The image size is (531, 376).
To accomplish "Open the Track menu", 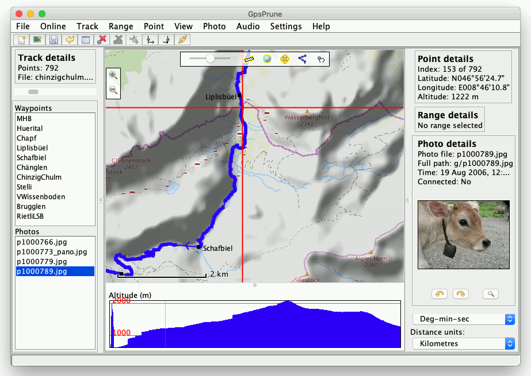I will pyautogui.click(x=87, y=26).
